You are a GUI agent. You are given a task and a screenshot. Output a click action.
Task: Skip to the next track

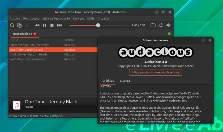coord(59,25)
